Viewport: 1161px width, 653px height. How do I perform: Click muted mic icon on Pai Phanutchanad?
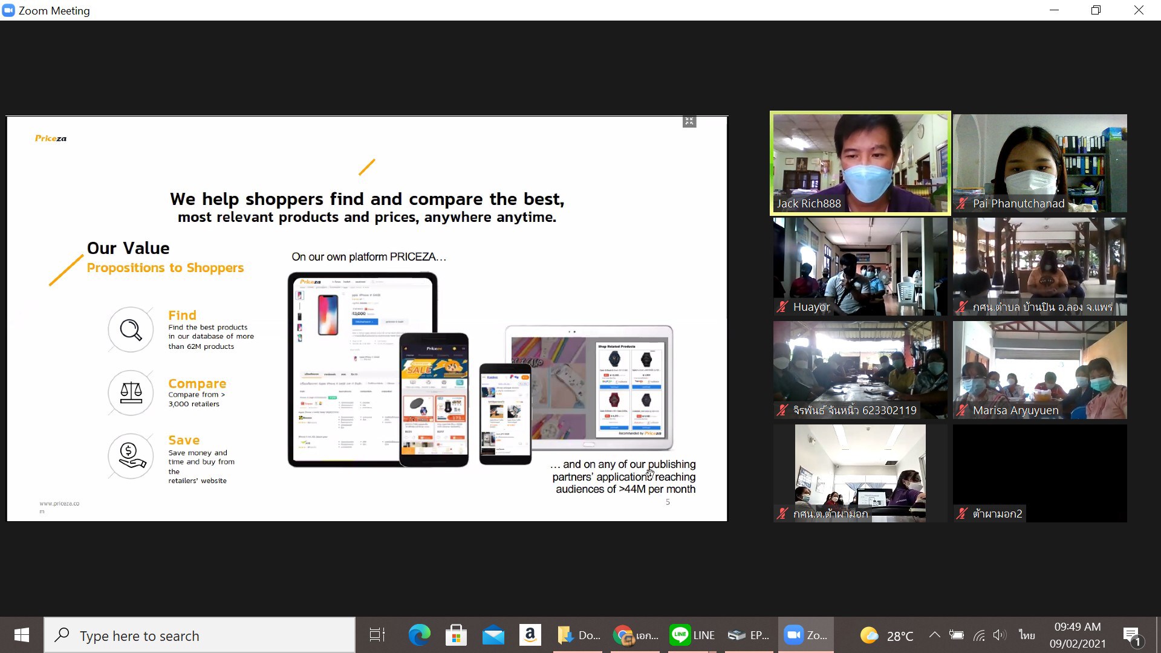[962, 204]
